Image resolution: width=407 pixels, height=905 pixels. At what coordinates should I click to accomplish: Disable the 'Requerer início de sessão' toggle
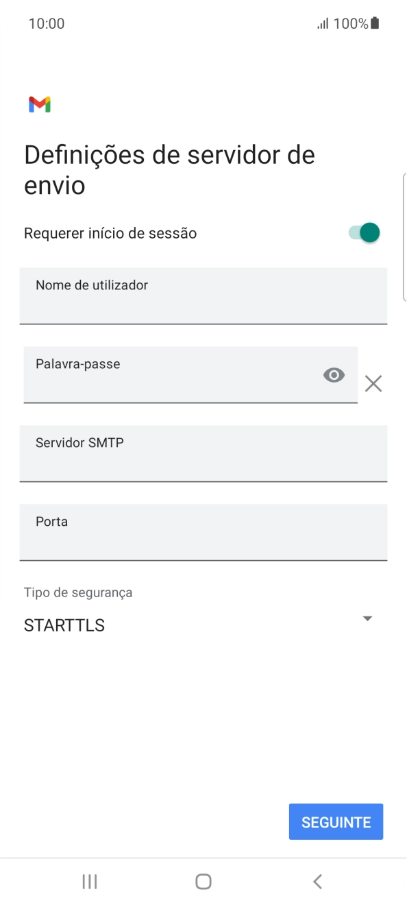364,232
